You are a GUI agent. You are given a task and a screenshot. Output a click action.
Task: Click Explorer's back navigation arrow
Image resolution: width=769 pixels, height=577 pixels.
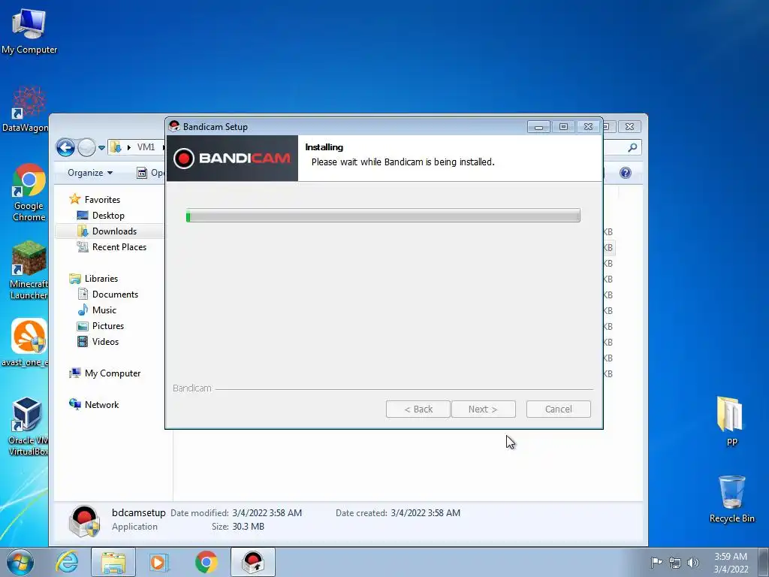click(65, 147)
